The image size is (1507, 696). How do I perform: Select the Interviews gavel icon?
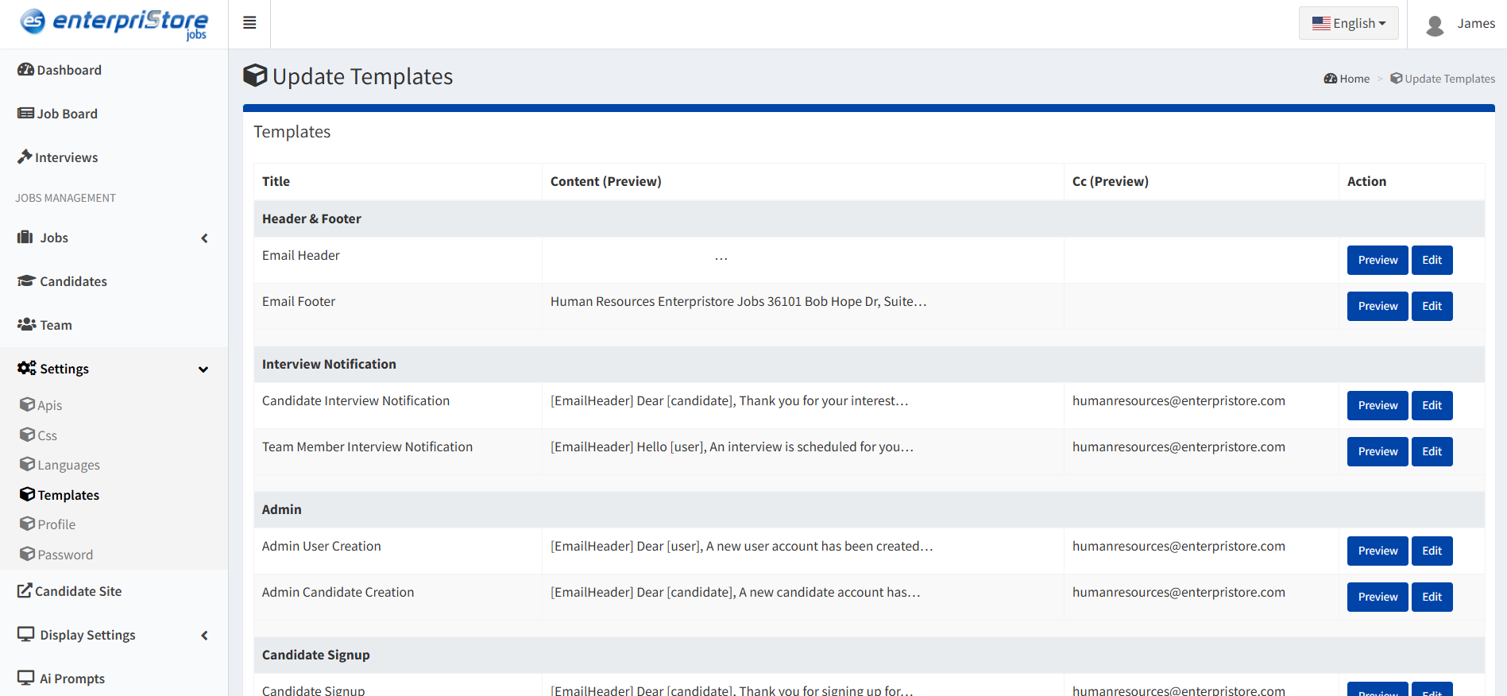point(25,157)
